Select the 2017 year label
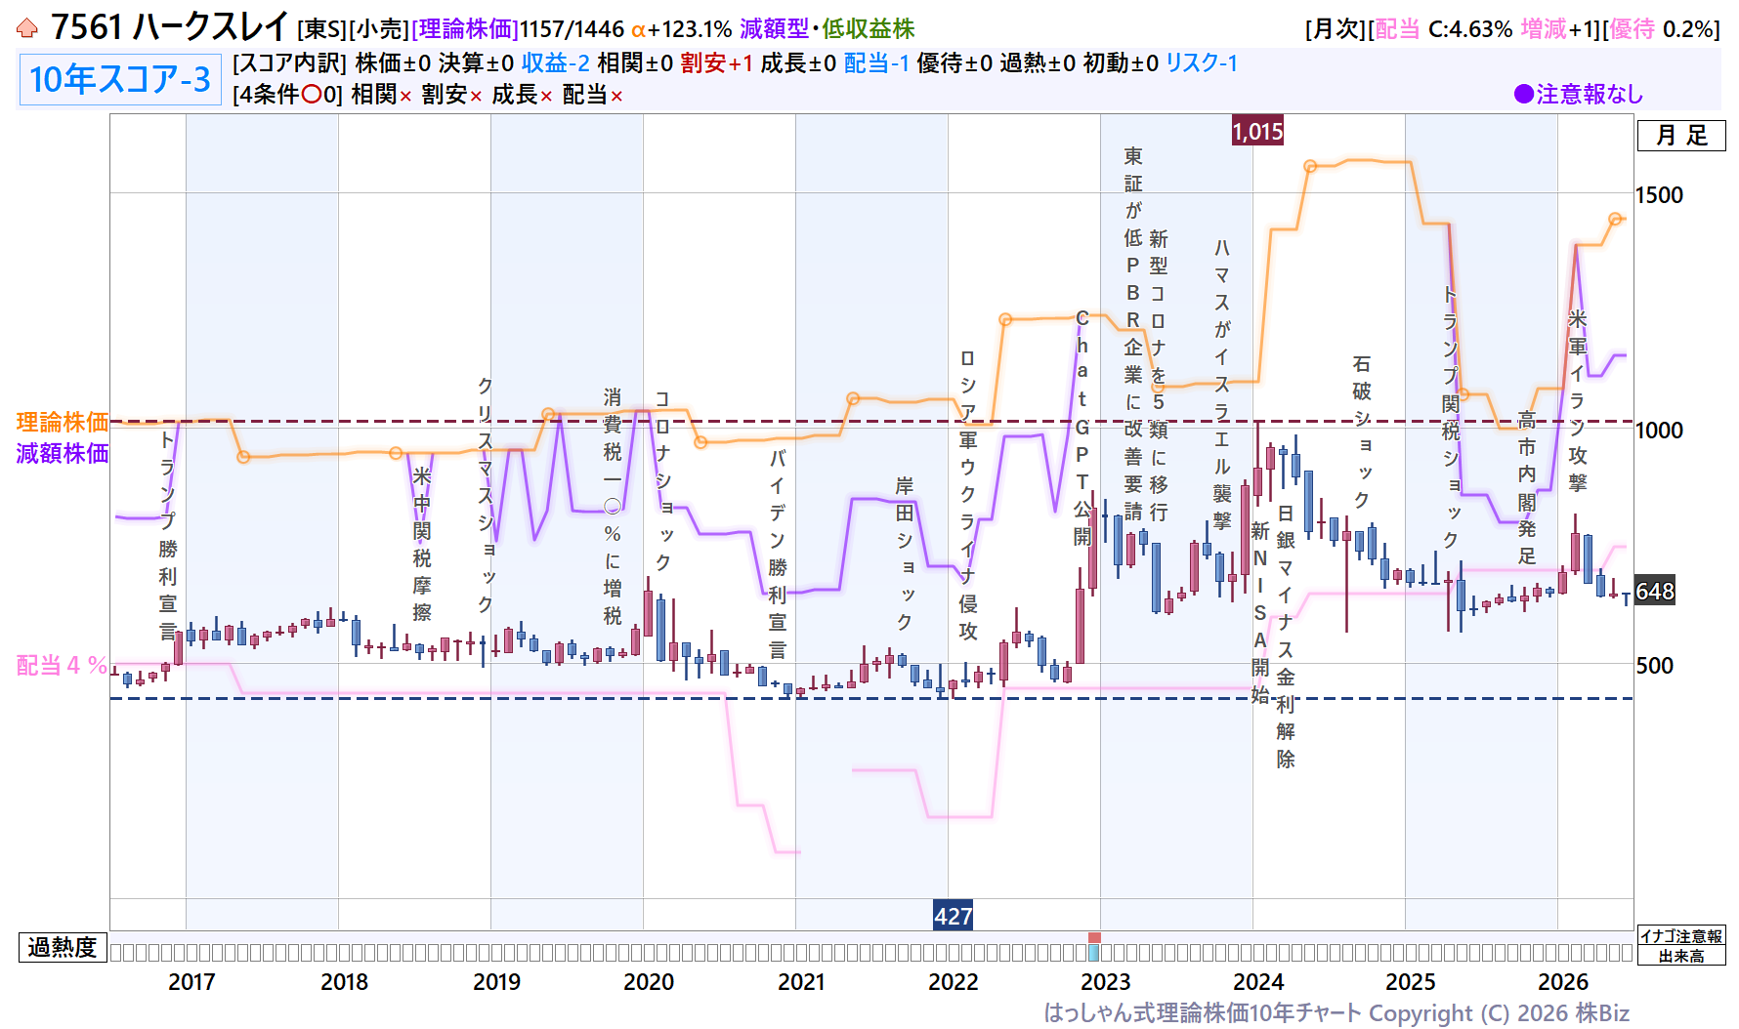 coord(191,982)
